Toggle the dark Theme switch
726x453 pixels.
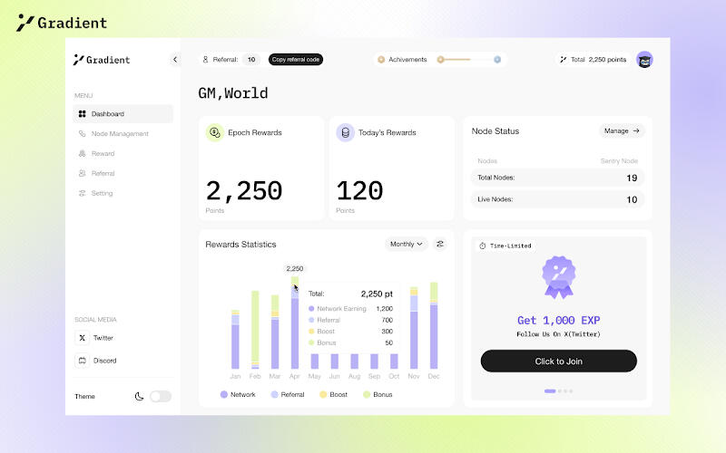tap(160, 396)
